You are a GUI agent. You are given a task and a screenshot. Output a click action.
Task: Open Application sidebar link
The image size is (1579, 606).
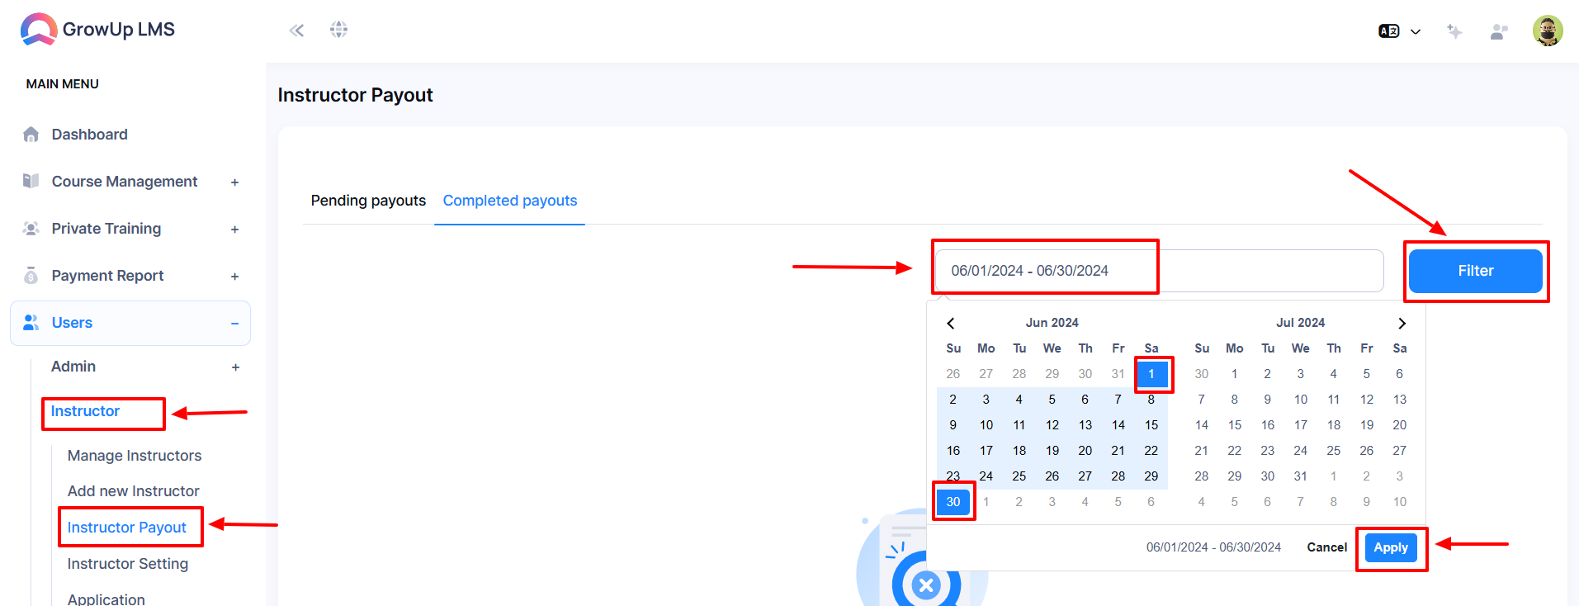point(106,599)
